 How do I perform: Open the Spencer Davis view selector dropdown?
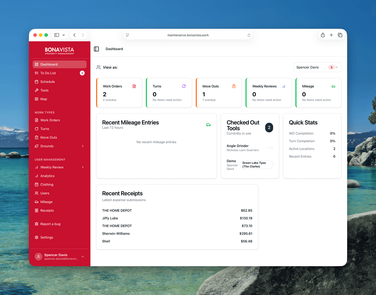(317, 67)
